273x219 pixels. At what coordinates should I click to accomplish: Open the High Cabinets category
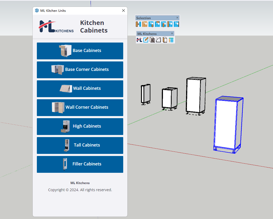click(80, 126)
